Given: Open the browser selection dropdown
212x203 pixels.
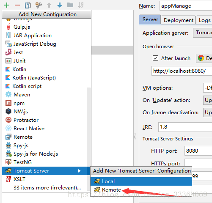Looking at the screenshot, I should click(204, 58).
